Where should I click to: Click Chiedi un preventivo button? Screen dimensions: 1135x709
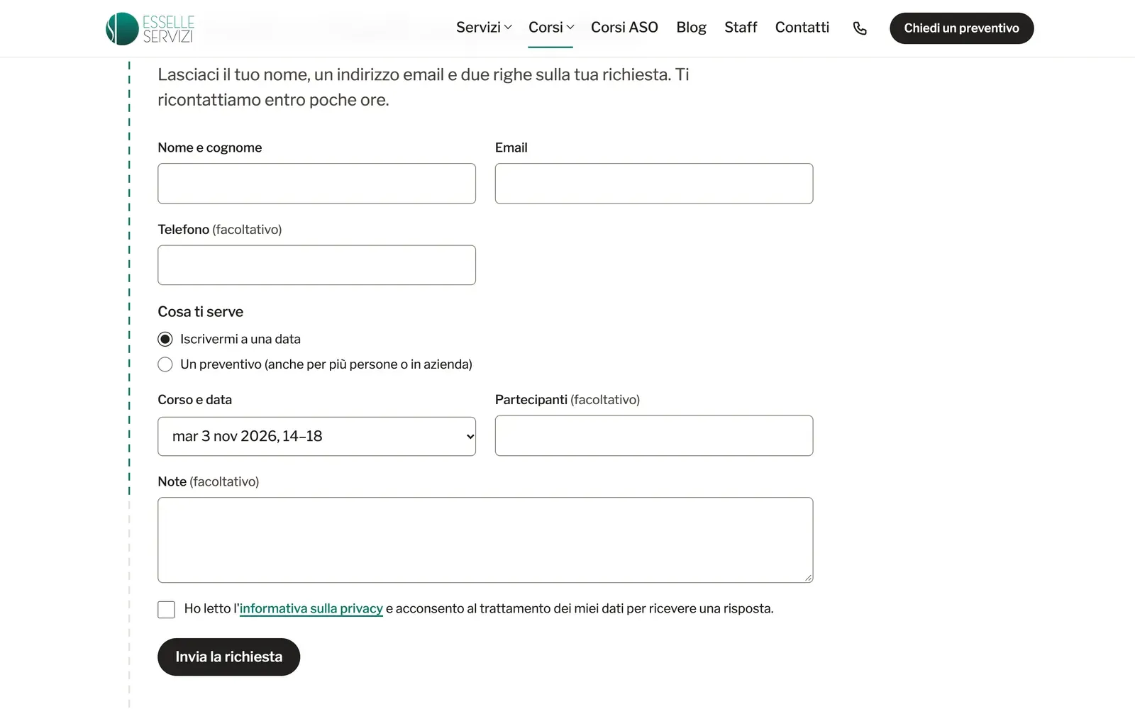click(961, 28)
